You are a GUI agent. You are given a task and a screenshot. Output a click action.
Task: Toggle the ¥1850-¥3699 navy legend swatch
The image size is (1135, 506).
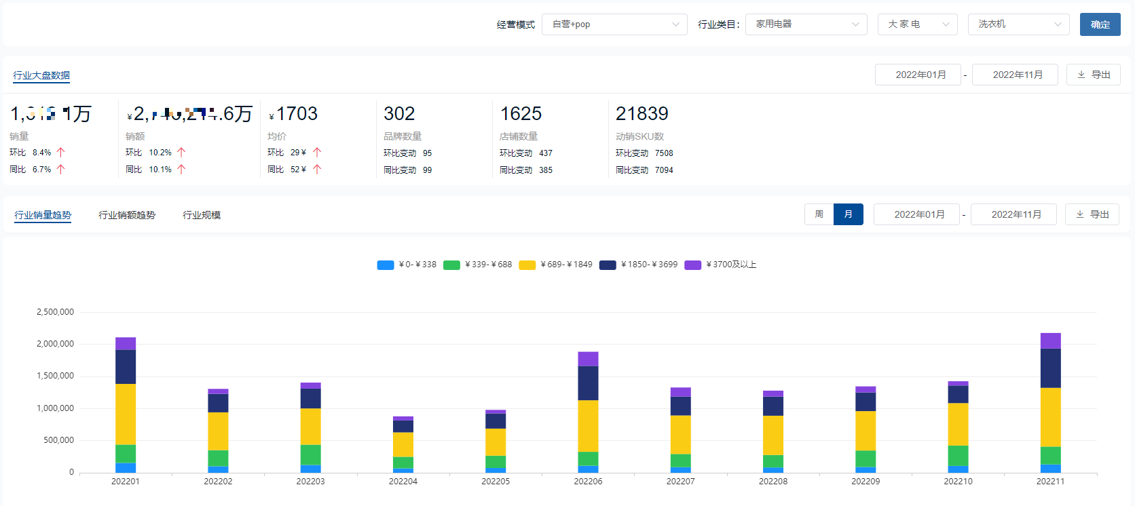608,265
